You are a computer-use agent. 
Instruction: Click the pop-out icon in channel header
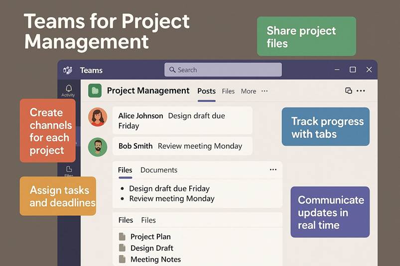(x=349, y=90)
